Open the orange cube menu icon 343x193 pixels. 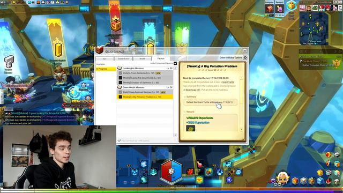click(295, 181)
